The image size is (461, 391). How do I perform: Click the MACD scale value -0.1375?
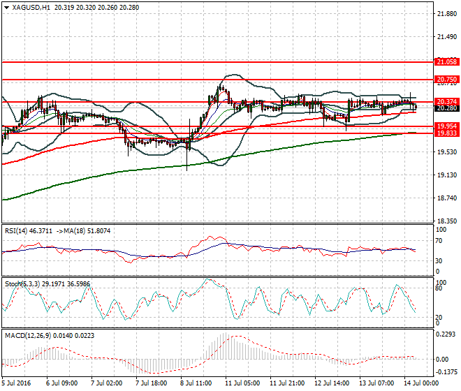(447, 372)
